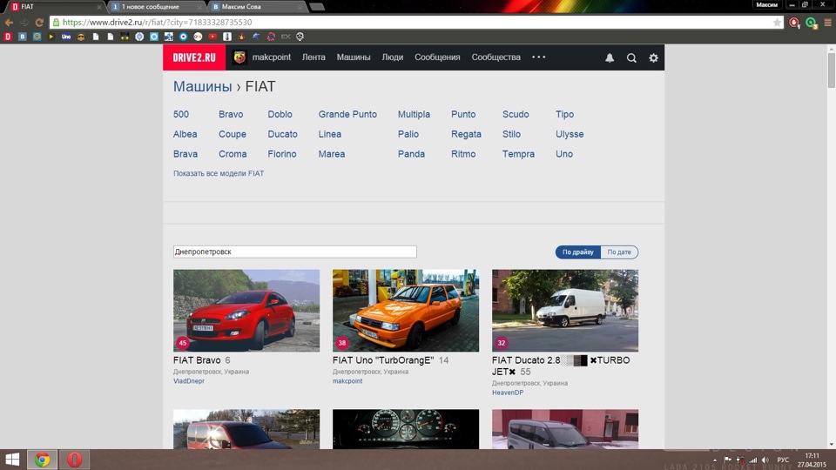Click the city filter field 'Днепропетровск'
The height and width of the screenshot is (470, 836).
(x=295, y=252)
